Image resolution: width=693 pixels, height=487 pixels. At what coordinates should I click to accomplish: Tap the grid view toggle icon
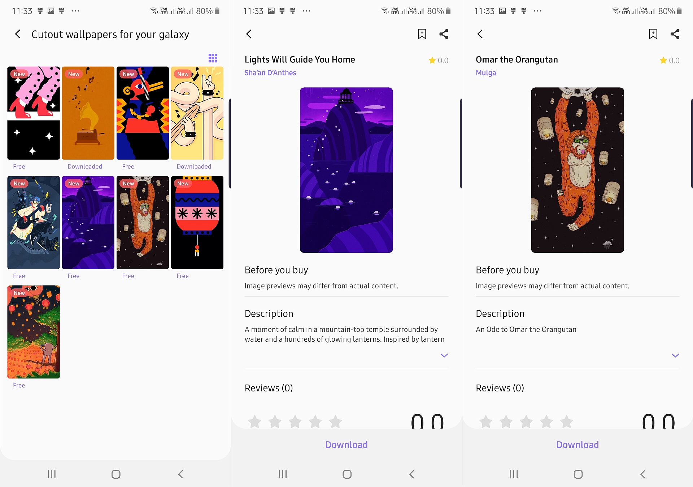(213, 58)
